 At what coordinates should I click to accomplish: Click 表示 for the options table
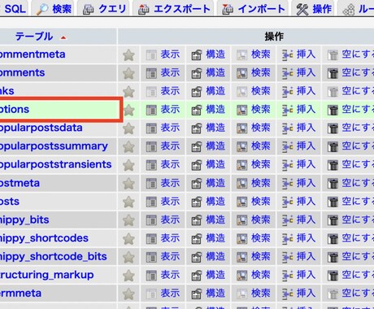[x=170, y=110]
